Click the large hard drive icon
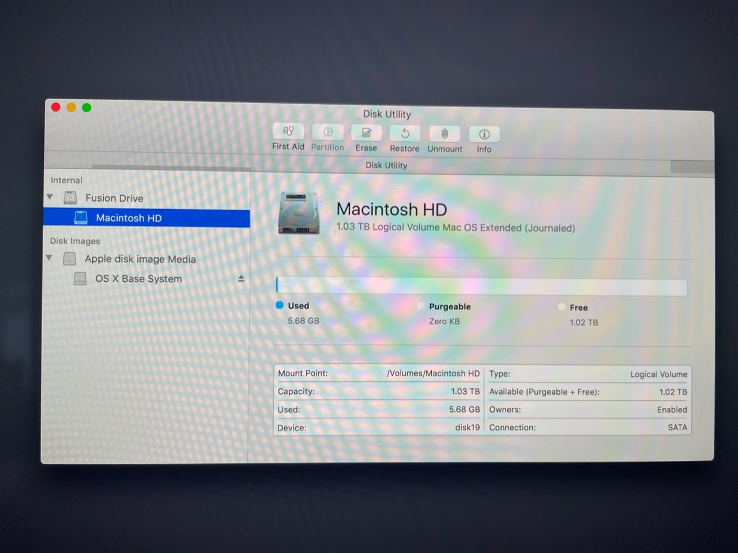738x553 pixels. (299, 213)
